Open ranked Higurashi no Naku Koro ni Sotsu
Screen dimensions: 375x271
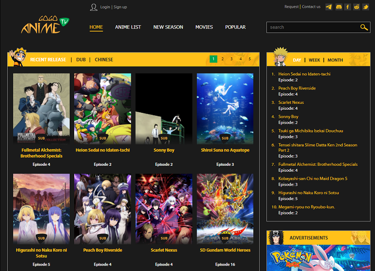(309, 193)
